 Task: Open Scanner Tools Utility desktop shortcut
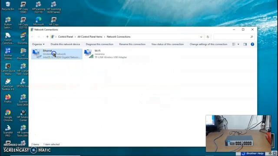pyautogui.click(x=23, y=100)
